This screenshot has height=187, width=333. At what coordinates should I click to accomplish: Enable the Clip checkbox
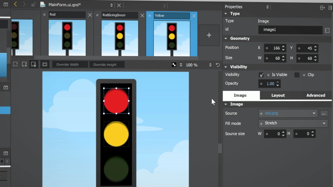(x=297, y=75)
